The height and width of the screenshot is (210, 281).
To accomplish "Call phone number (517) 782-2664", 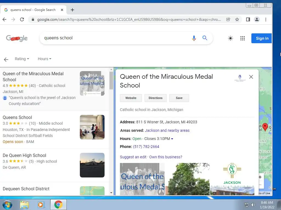I will click(x=146, y=147).
